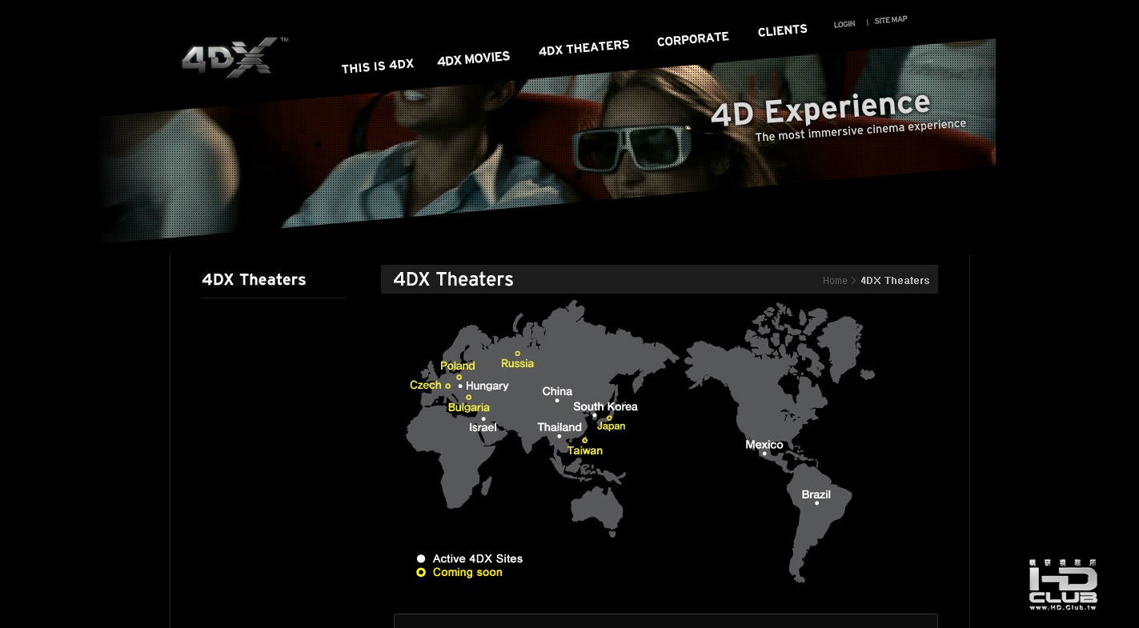The width and height of the screenshot is (1139, 628).
Task: Click the Hungary marker on the map
Action: click(460, 386)
